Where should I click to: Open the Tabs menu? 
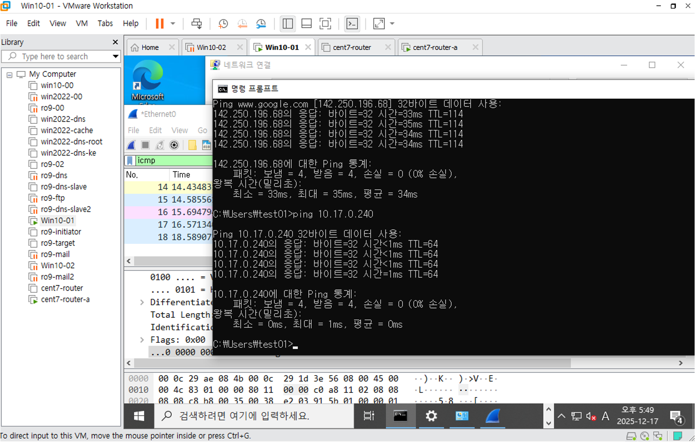105,23
